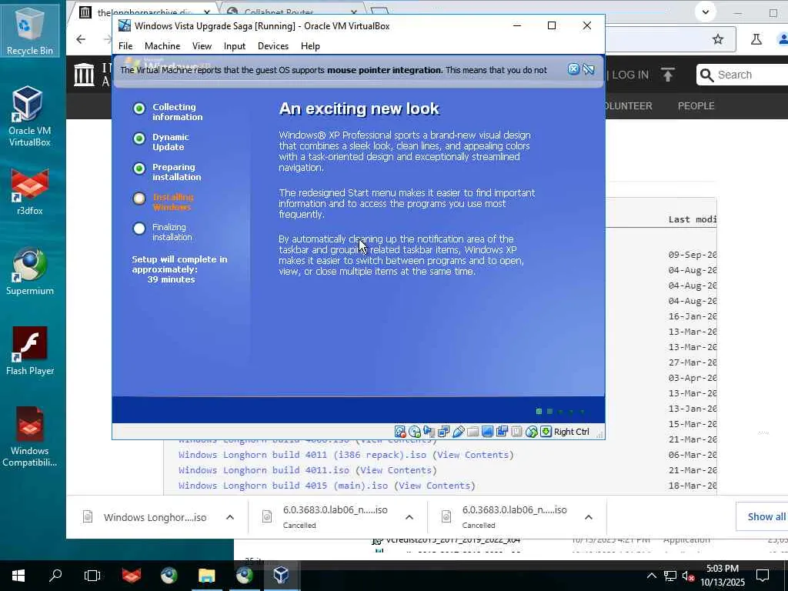
Task: Click the don't-show-again icon on notification bar
Action: pos(589,69)
